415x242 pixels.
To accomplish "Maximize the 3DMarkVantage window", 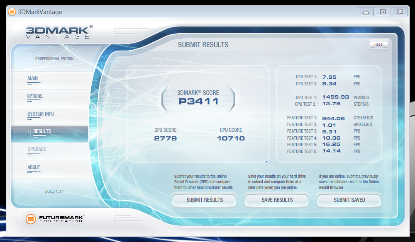I will click(383, 12).
